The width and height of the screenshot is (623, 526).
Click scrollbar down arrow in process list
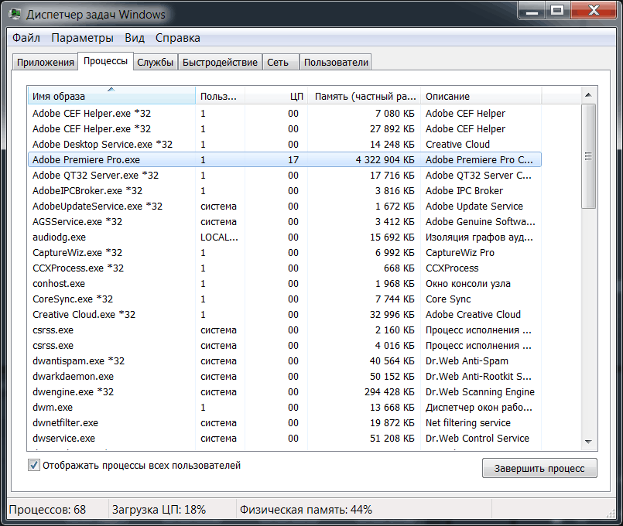click(589, 441)
